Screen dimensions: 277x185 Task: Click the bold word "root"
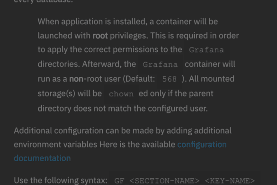100,36
